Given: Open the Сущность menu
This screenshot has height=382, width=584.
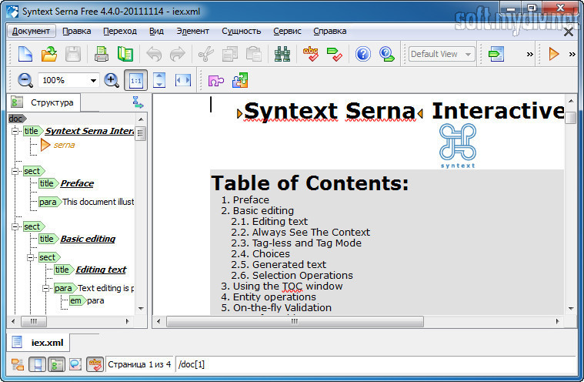Looking at the screenshot, I should click(241, 31).
